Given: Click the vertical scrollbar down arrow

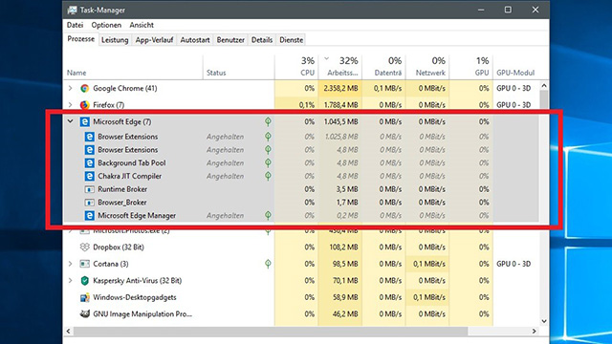Looking at the screenshot, I should point(544,321).
